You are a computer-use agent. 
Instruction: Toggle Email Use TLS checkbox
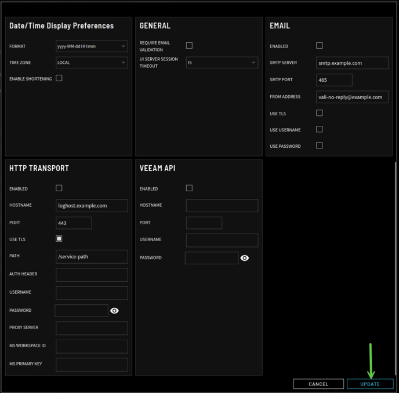point(320,113)
